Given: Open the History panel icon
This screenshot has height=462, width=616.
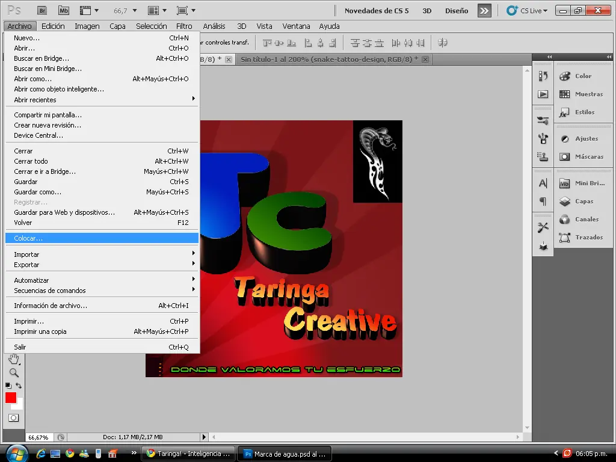Looking at the screenshot, I should click(x=543, y=76).
